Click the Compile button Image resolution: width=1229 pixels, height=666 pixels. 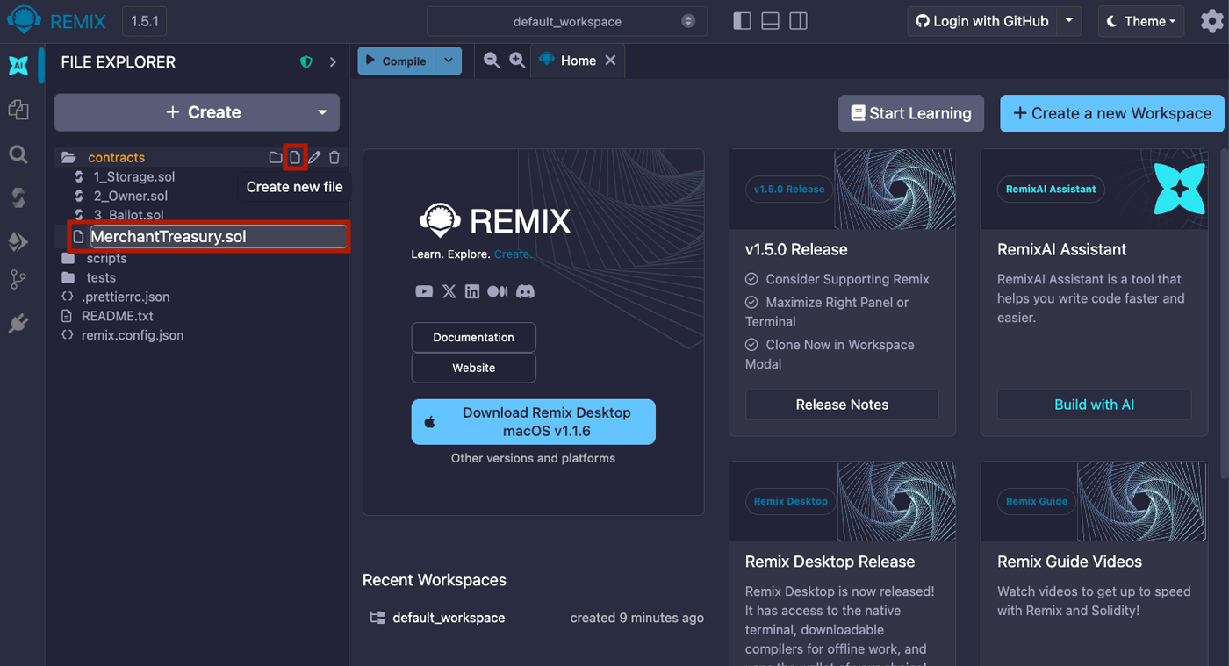[397, 61]
